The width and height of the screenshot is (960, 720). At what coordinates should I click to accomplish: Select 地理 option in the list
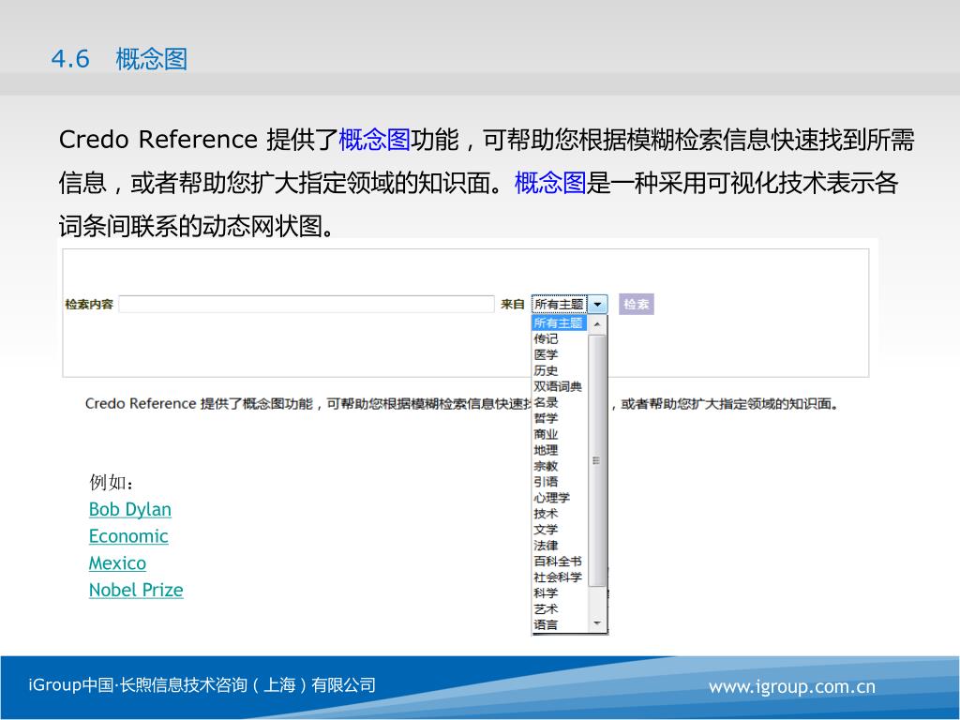pos(546,450)
